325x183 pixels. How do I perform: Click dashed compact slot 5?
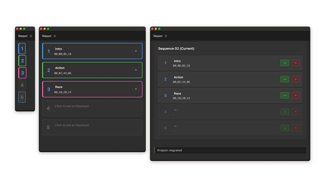coord(22,97)
